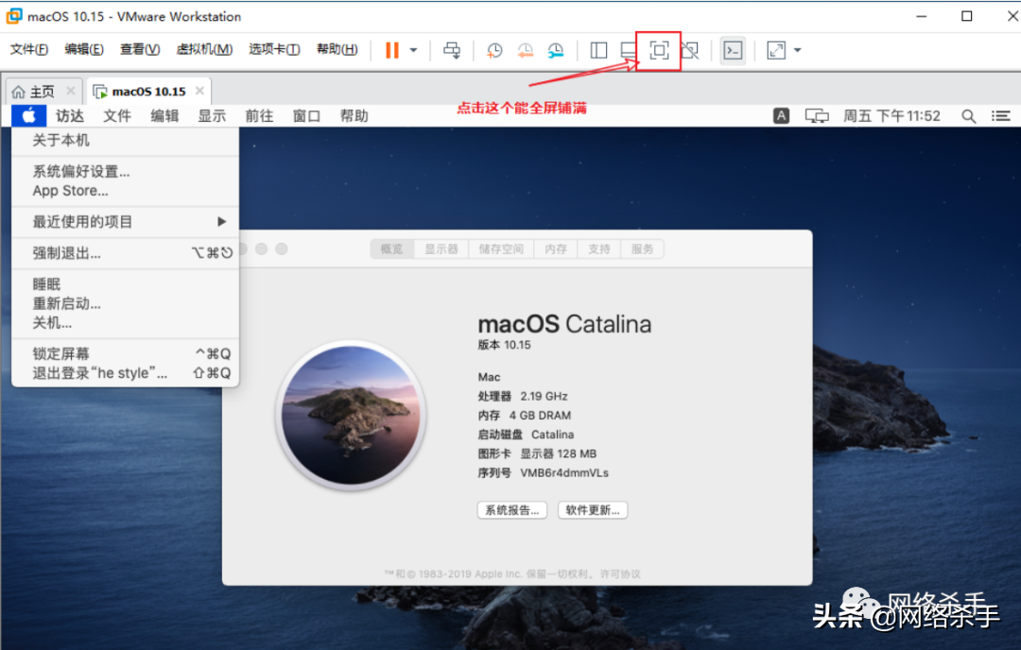Open the 选项卡(T) menu
Screen dimensions: 1021x650
tap(274, 49)
